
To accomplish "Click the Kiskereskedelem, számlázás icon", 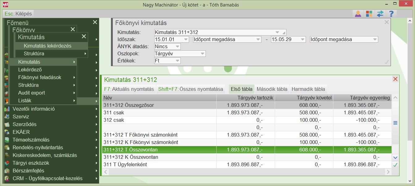I will click(7, 155).
